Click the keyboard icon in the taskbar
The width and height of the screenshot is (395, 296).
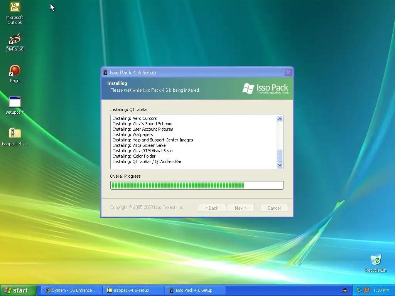point(345,291)
